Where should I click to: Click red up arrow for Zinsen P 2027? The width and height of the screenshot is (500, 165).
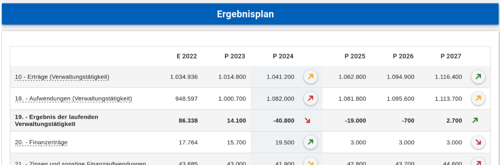coord(478,162)
